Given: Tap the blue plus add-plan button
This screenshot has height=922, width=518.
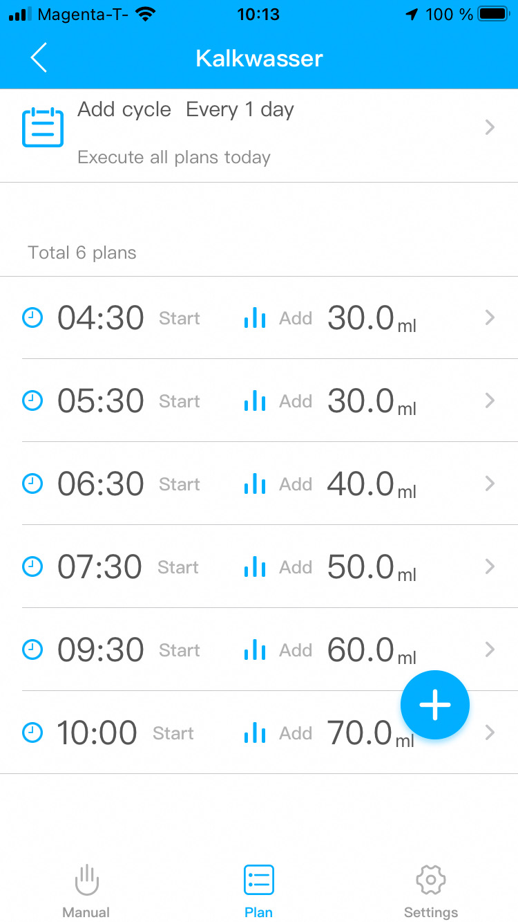Looking at the screenshot, I should [435, 705].
